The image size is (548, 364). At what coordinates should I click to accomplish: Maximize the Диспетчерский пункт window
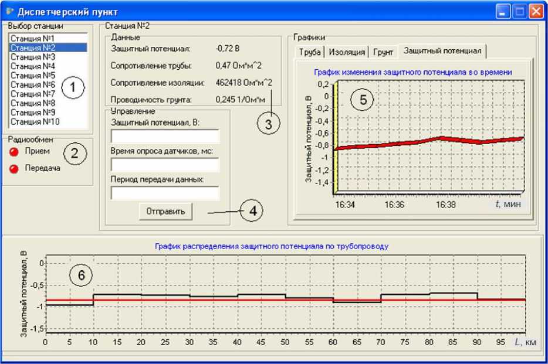[x=519, y=11]
